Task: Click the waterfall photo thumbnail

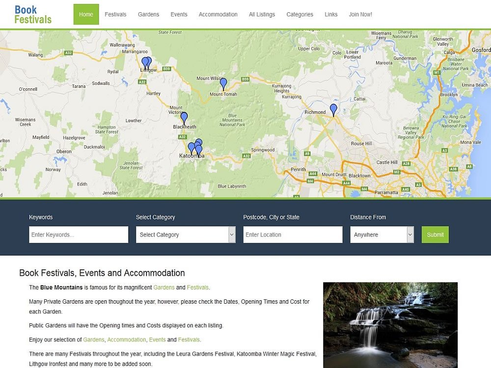Action: (x=390, y=325)
